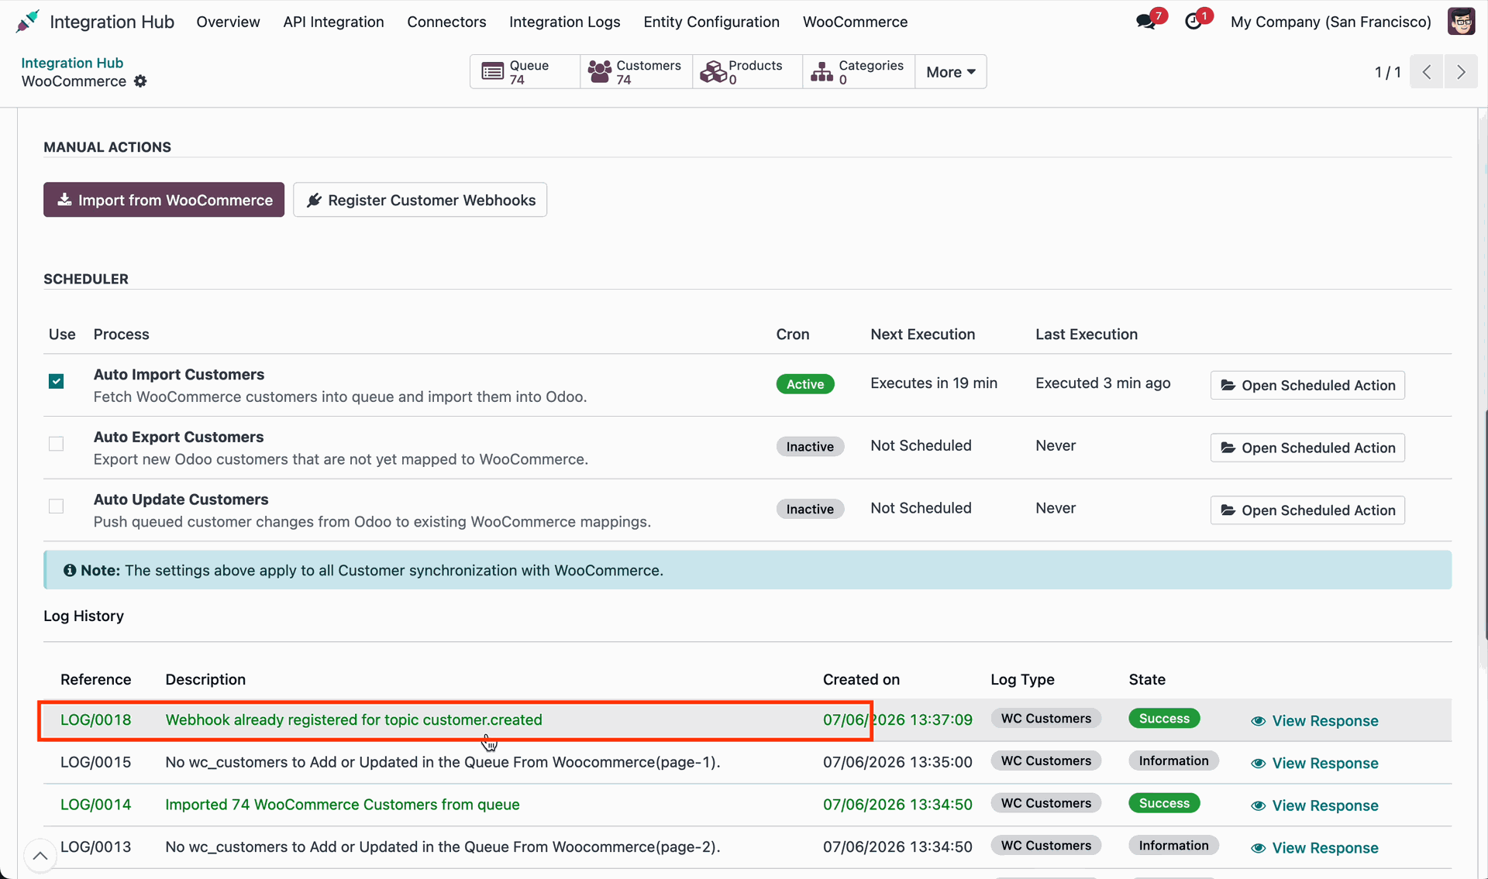1488x879 pixels.
Task: Open the Overview menu
Action: point(228,22)
